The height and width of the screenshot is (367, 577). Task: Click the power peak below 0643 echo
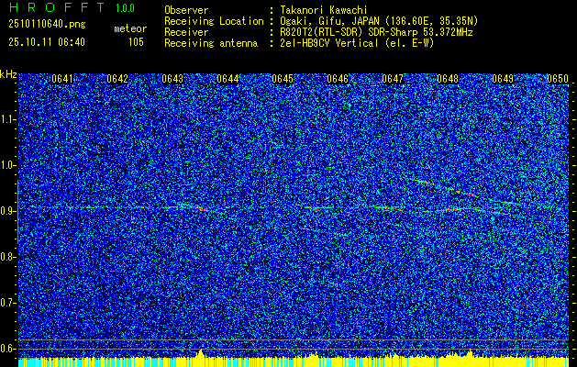200,352
